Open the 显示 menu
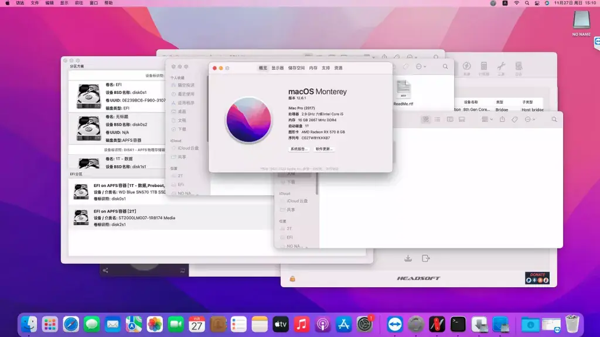Viewport: 600px width, 337px height. tap(64, 3)
